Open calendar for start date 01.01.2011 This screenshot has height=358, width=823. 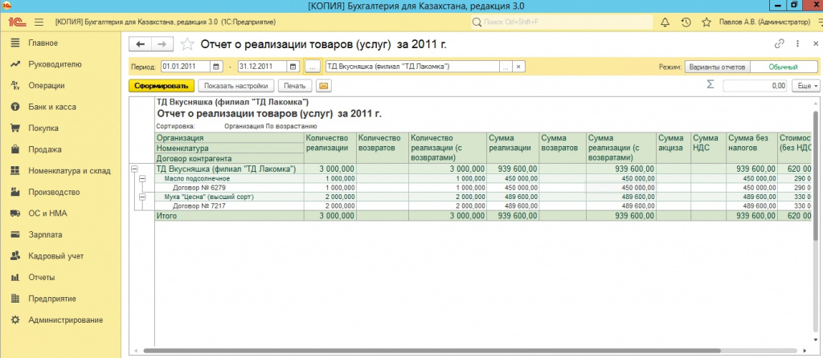click(216, 67)
